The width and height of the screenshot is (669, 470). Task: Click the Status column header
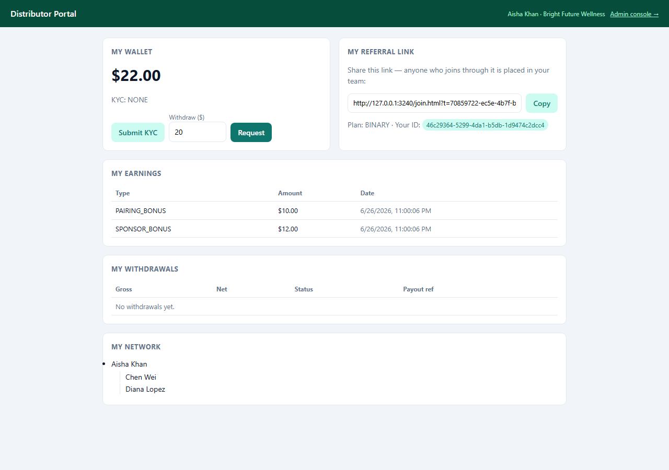pyautogui.click(x=304, y=289)
